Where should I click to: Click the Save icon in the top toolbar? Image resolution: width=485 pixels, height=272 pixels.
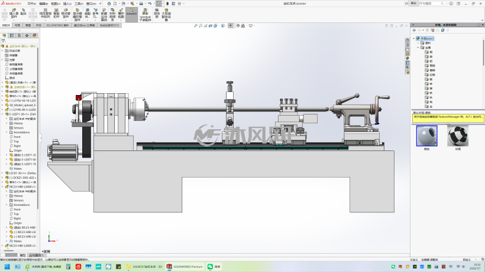pyautogui.click(x=132, y=4)
